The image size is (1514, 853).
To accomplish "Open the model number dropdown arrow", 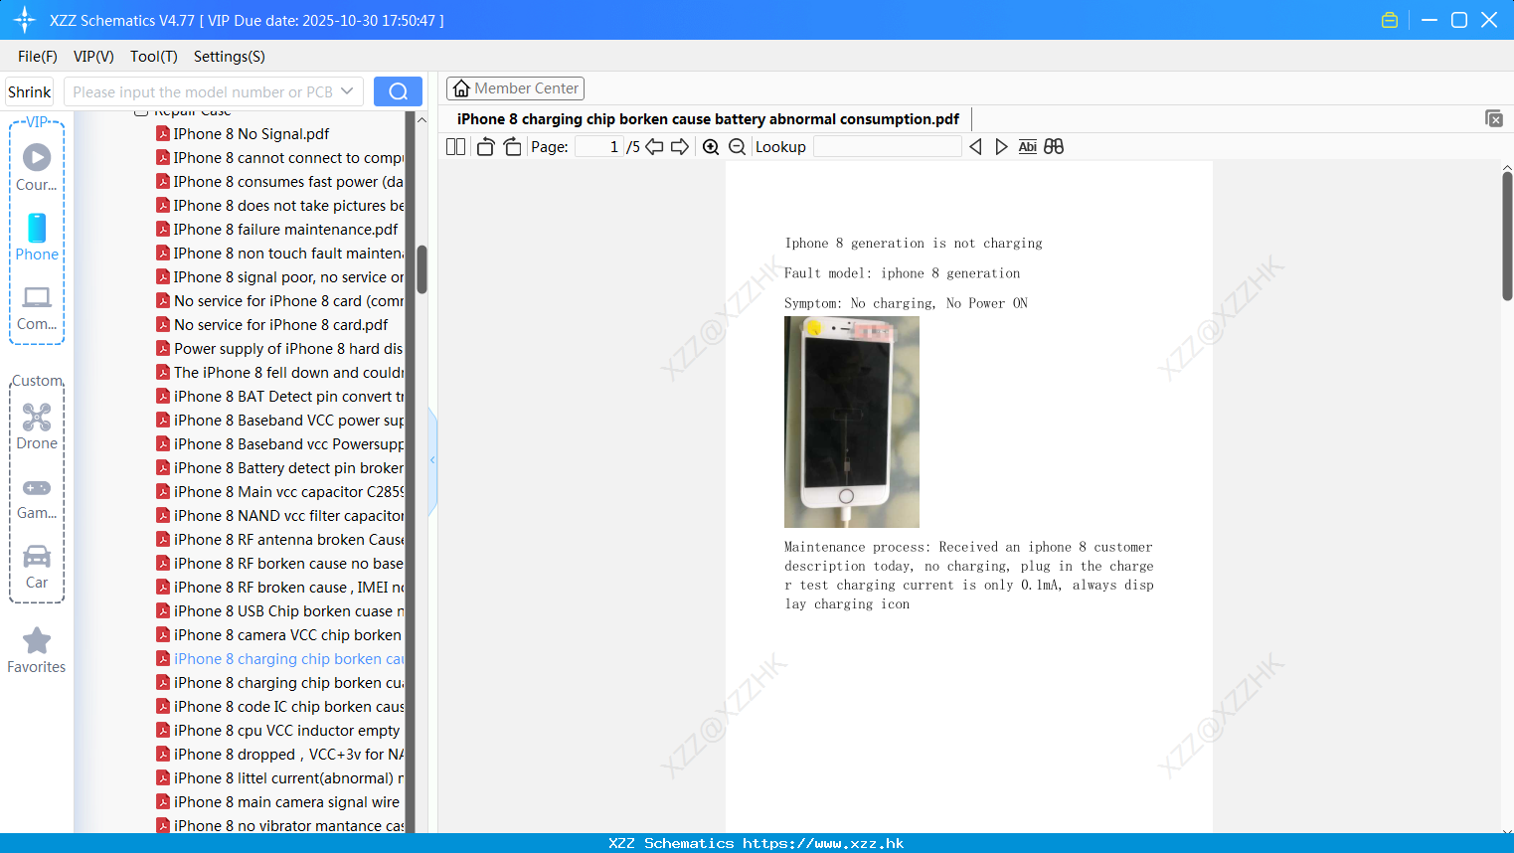I will pyautogui.click(x=347, y=91).
